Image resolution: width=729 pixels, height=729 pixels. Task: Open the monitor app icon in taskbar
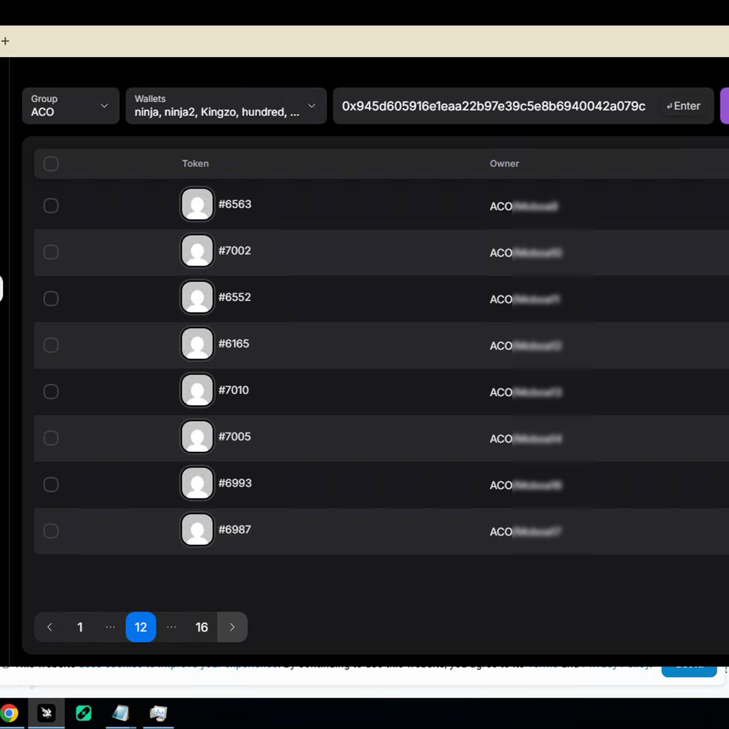point(159,713)
